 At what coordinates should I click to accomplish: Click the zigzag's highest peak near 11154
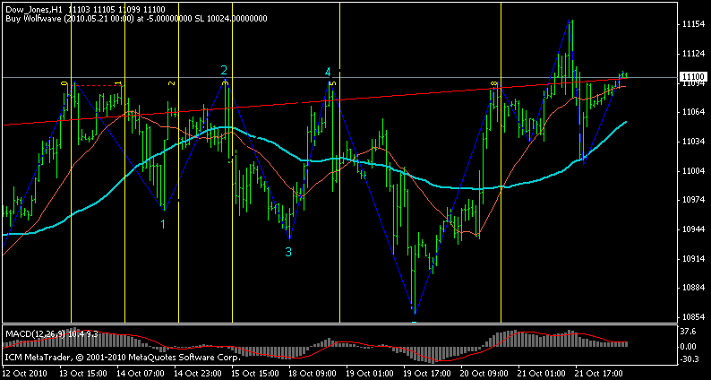click(x=570, y=21)
